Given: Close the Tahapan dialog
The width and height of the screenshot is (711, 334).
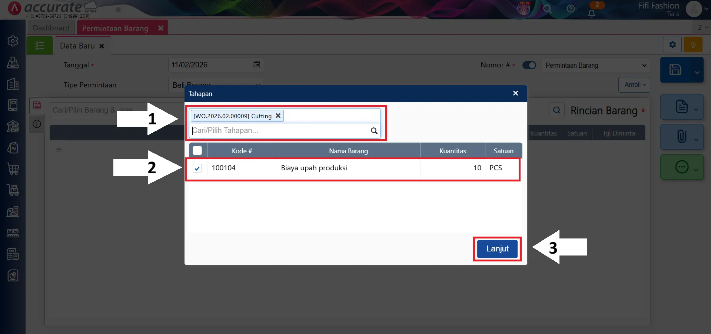Looking at the screenshot, I should tap(515, 93).
